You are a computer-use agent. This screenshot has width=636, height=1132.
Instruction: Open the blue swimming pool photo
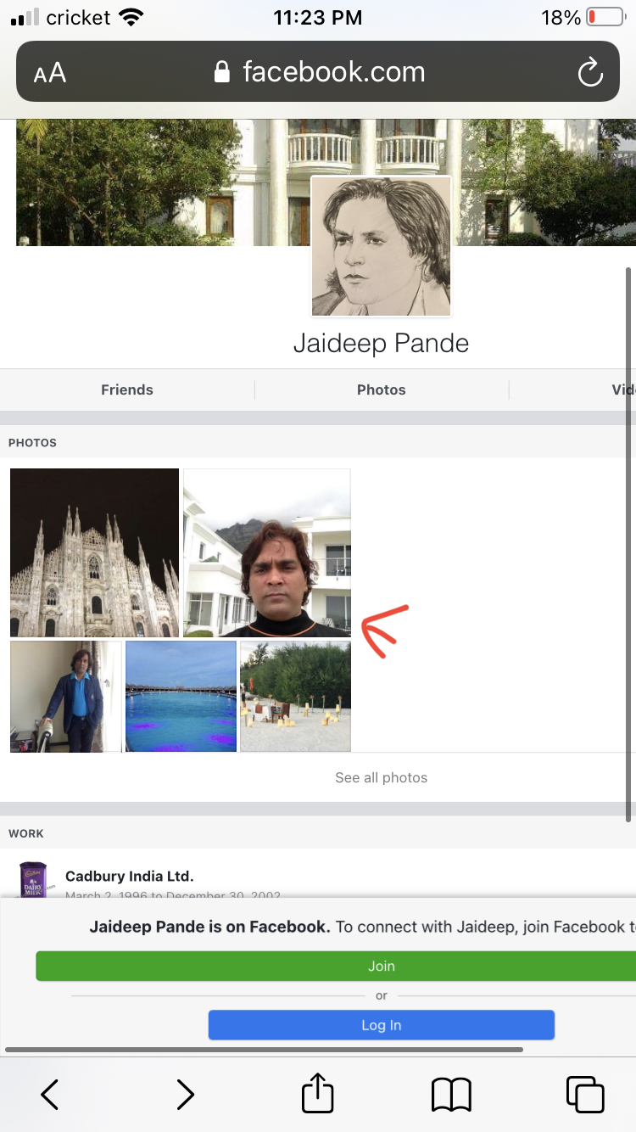coord(181,697)
